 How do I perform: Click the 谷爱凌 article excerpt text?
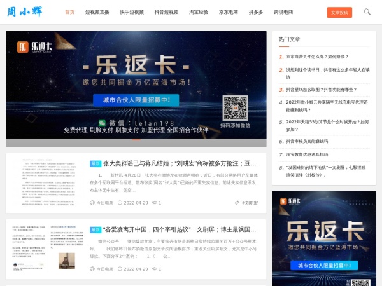173,249
